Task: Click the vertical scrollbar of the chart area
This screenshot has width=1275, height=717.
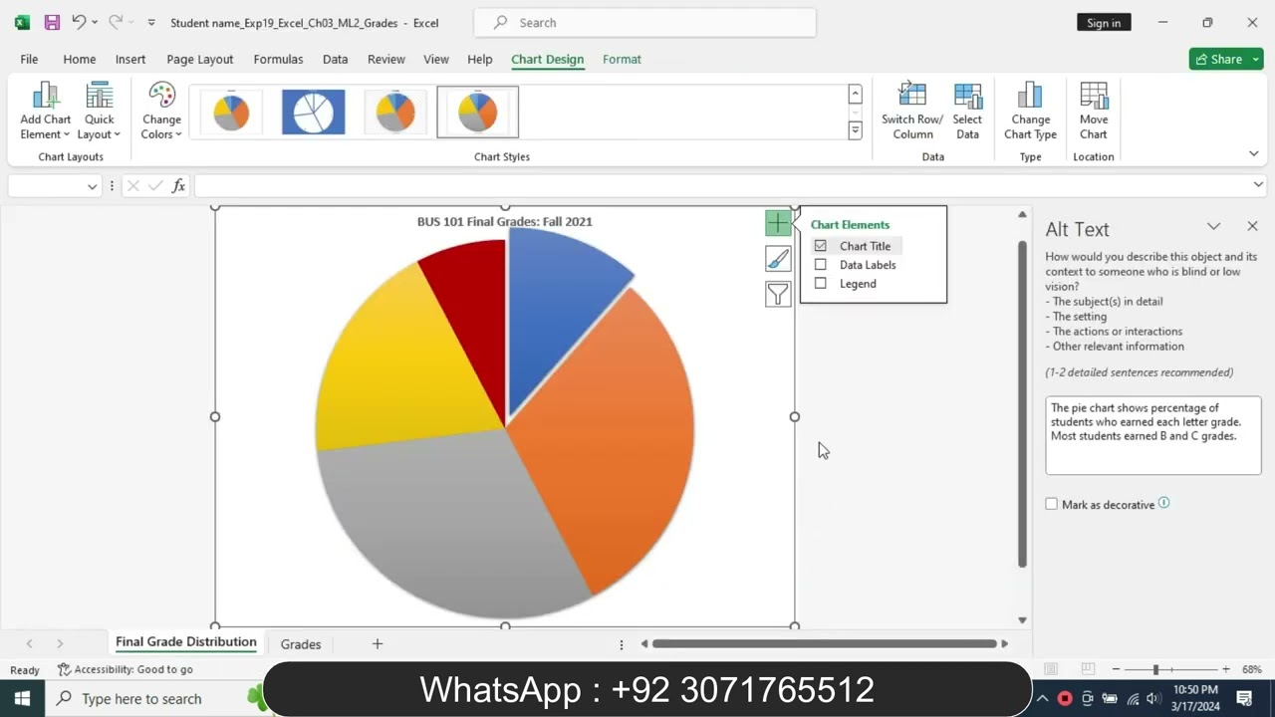Action: [x=1022, y=403]
